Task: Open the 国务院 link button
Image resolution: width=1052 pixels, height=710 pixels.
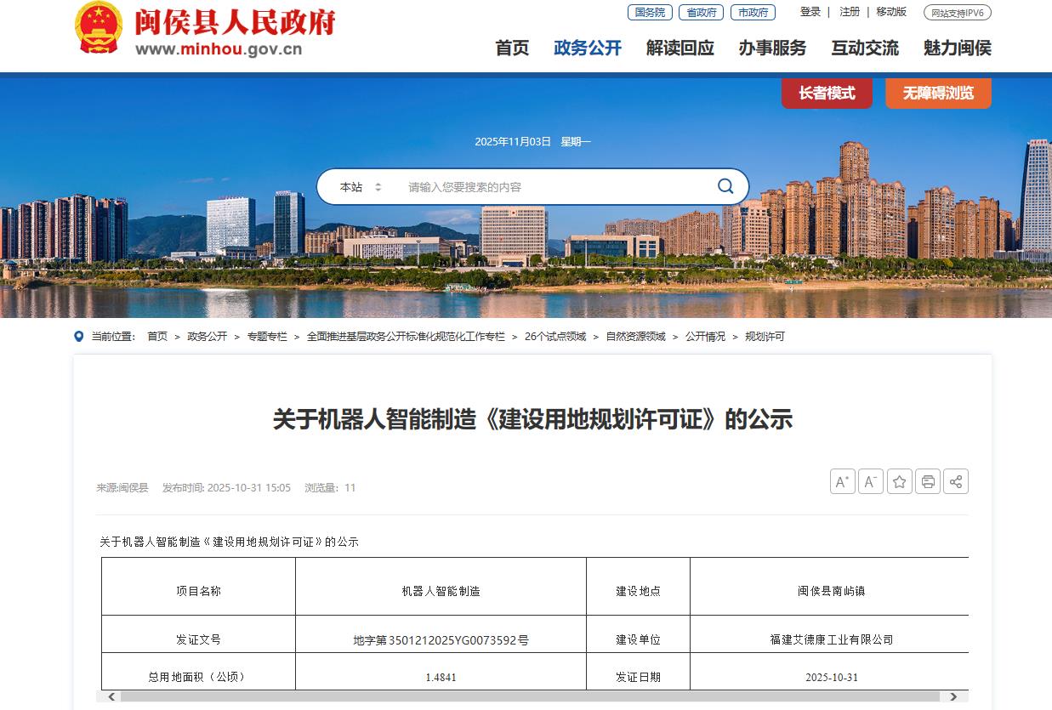Action: tap(650, 13)
